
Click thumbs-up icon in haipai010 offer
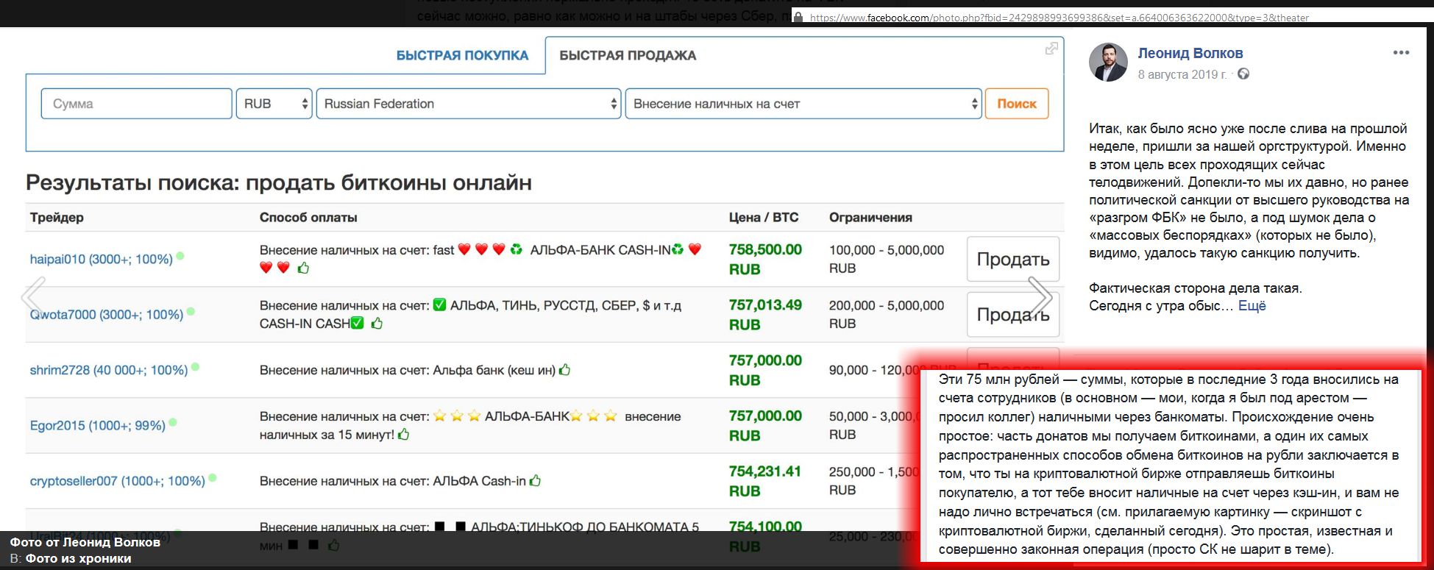click(303, 268)
